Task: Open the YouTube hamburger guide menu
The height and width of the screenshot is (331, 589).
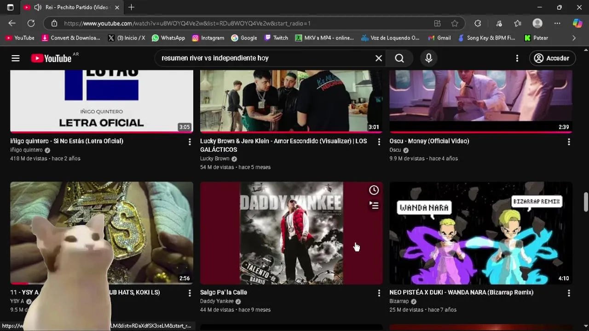Action: [x=16, y=58]
